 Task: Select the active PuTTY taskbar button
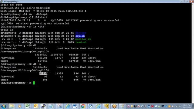pyautogui.click(x=44, y=106)
